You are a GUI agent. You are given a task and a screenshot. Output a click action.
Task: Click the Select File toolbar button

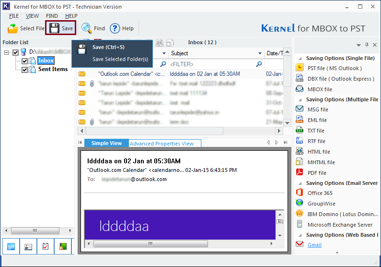tap(26, 28)
